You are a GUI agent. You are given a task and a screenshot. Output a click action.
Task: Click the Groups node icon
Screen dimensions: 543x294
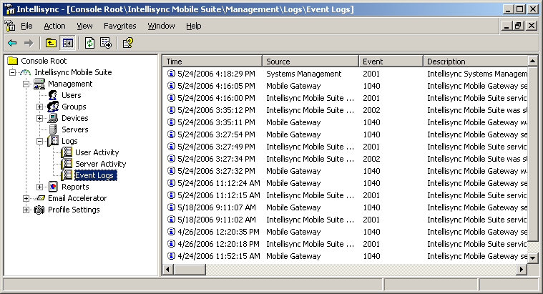(x=53, y=107)
